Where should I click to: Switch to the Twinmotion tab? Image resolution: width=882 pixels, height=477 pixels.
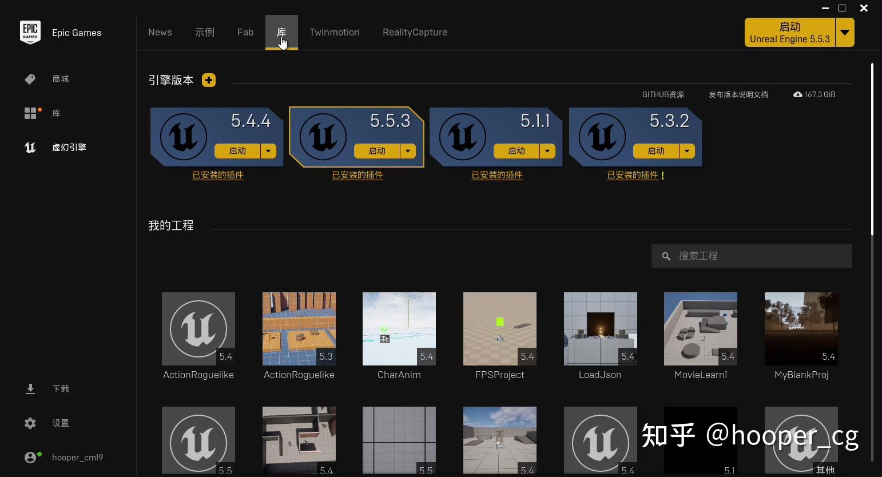[x=334, y=32]
